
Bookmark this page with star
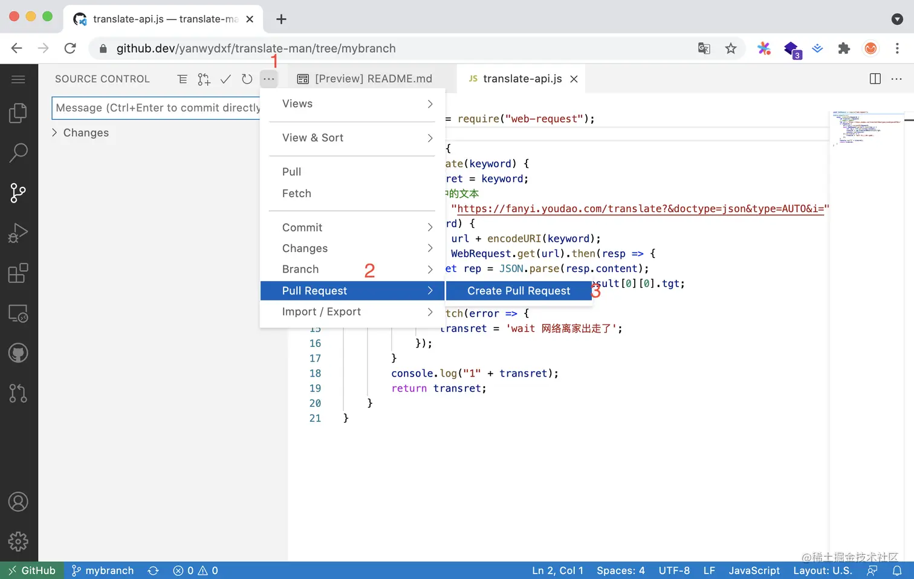[731, 48]
